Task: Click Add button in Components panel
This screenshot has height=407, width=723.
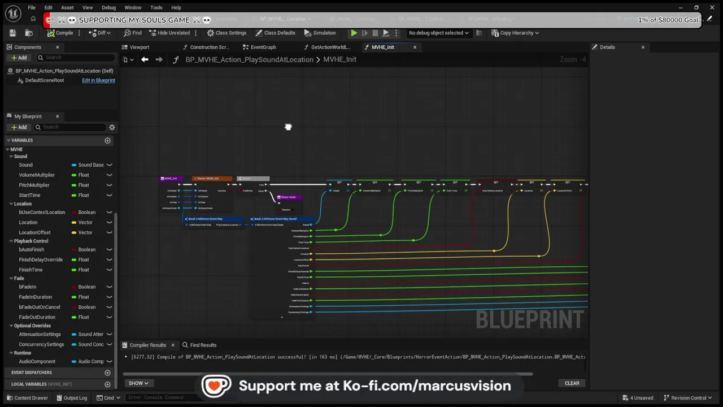Action: click(x=19, y=58)
